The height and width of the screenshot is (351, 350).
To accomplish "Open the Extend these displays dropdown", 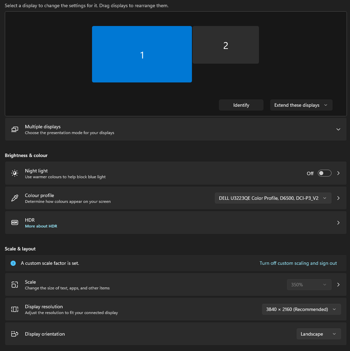I will coord(301,105).
